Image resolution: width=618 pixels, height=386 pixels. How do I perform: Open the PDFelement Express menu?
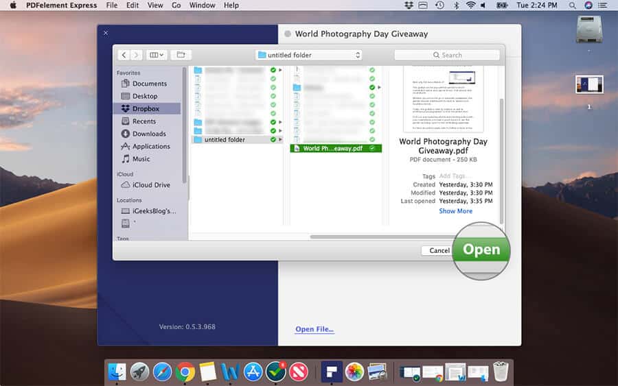[x=62, y=5]
